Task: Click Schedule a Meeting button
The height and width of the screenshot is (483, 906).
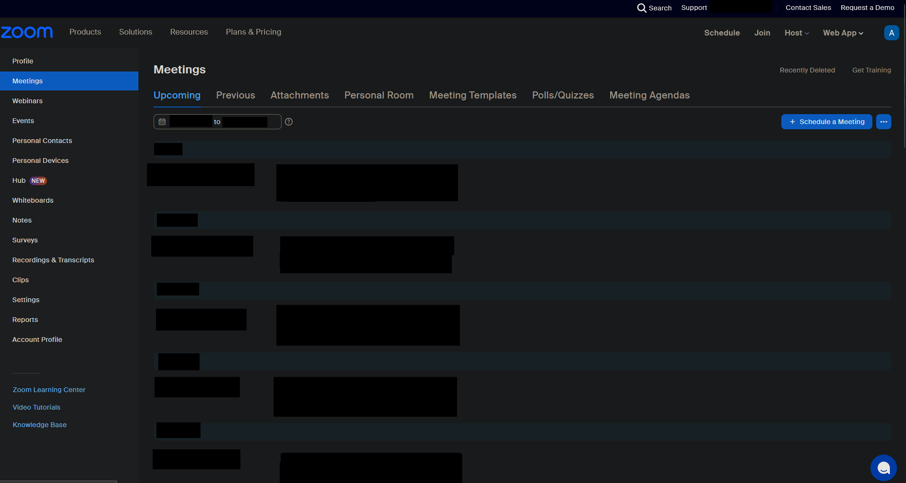Action: (x=826, y=122)
